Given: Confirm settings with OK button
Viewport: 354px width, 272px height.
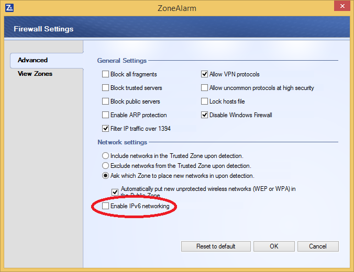Looking at the screenshot, I should (x=274, y=246).
